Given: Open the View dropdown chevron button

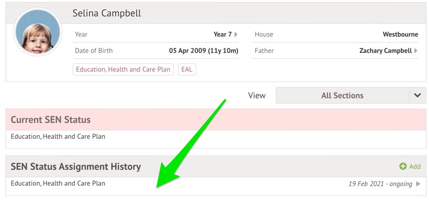Looking at the screenshot, I should (x=417, y=95).
